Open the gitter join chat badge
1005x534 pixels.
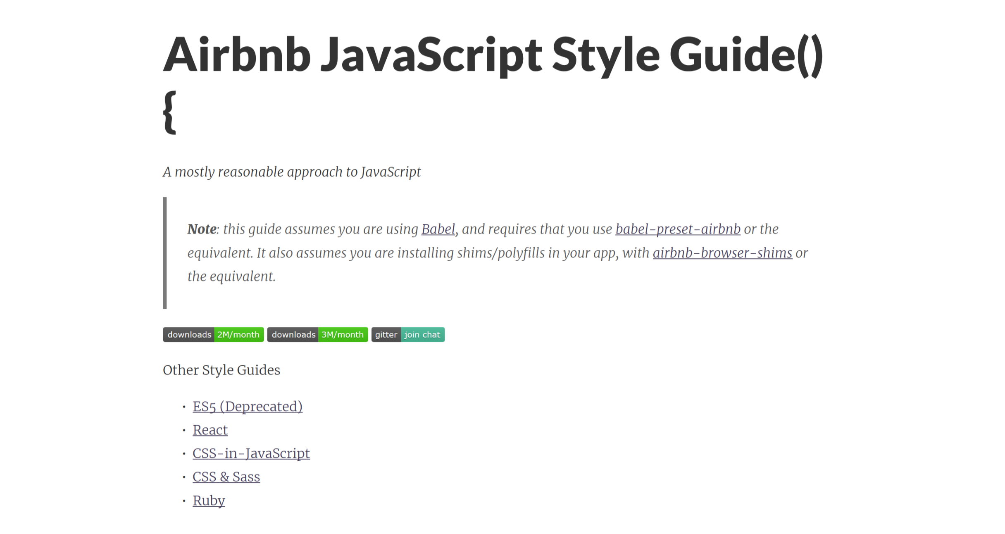[408, 334]
